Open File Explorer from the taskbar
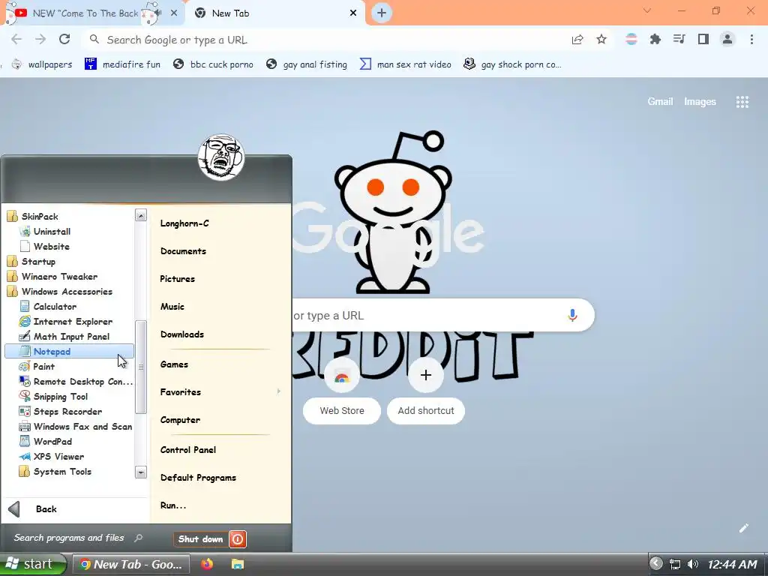 click(x=238, y=564)
